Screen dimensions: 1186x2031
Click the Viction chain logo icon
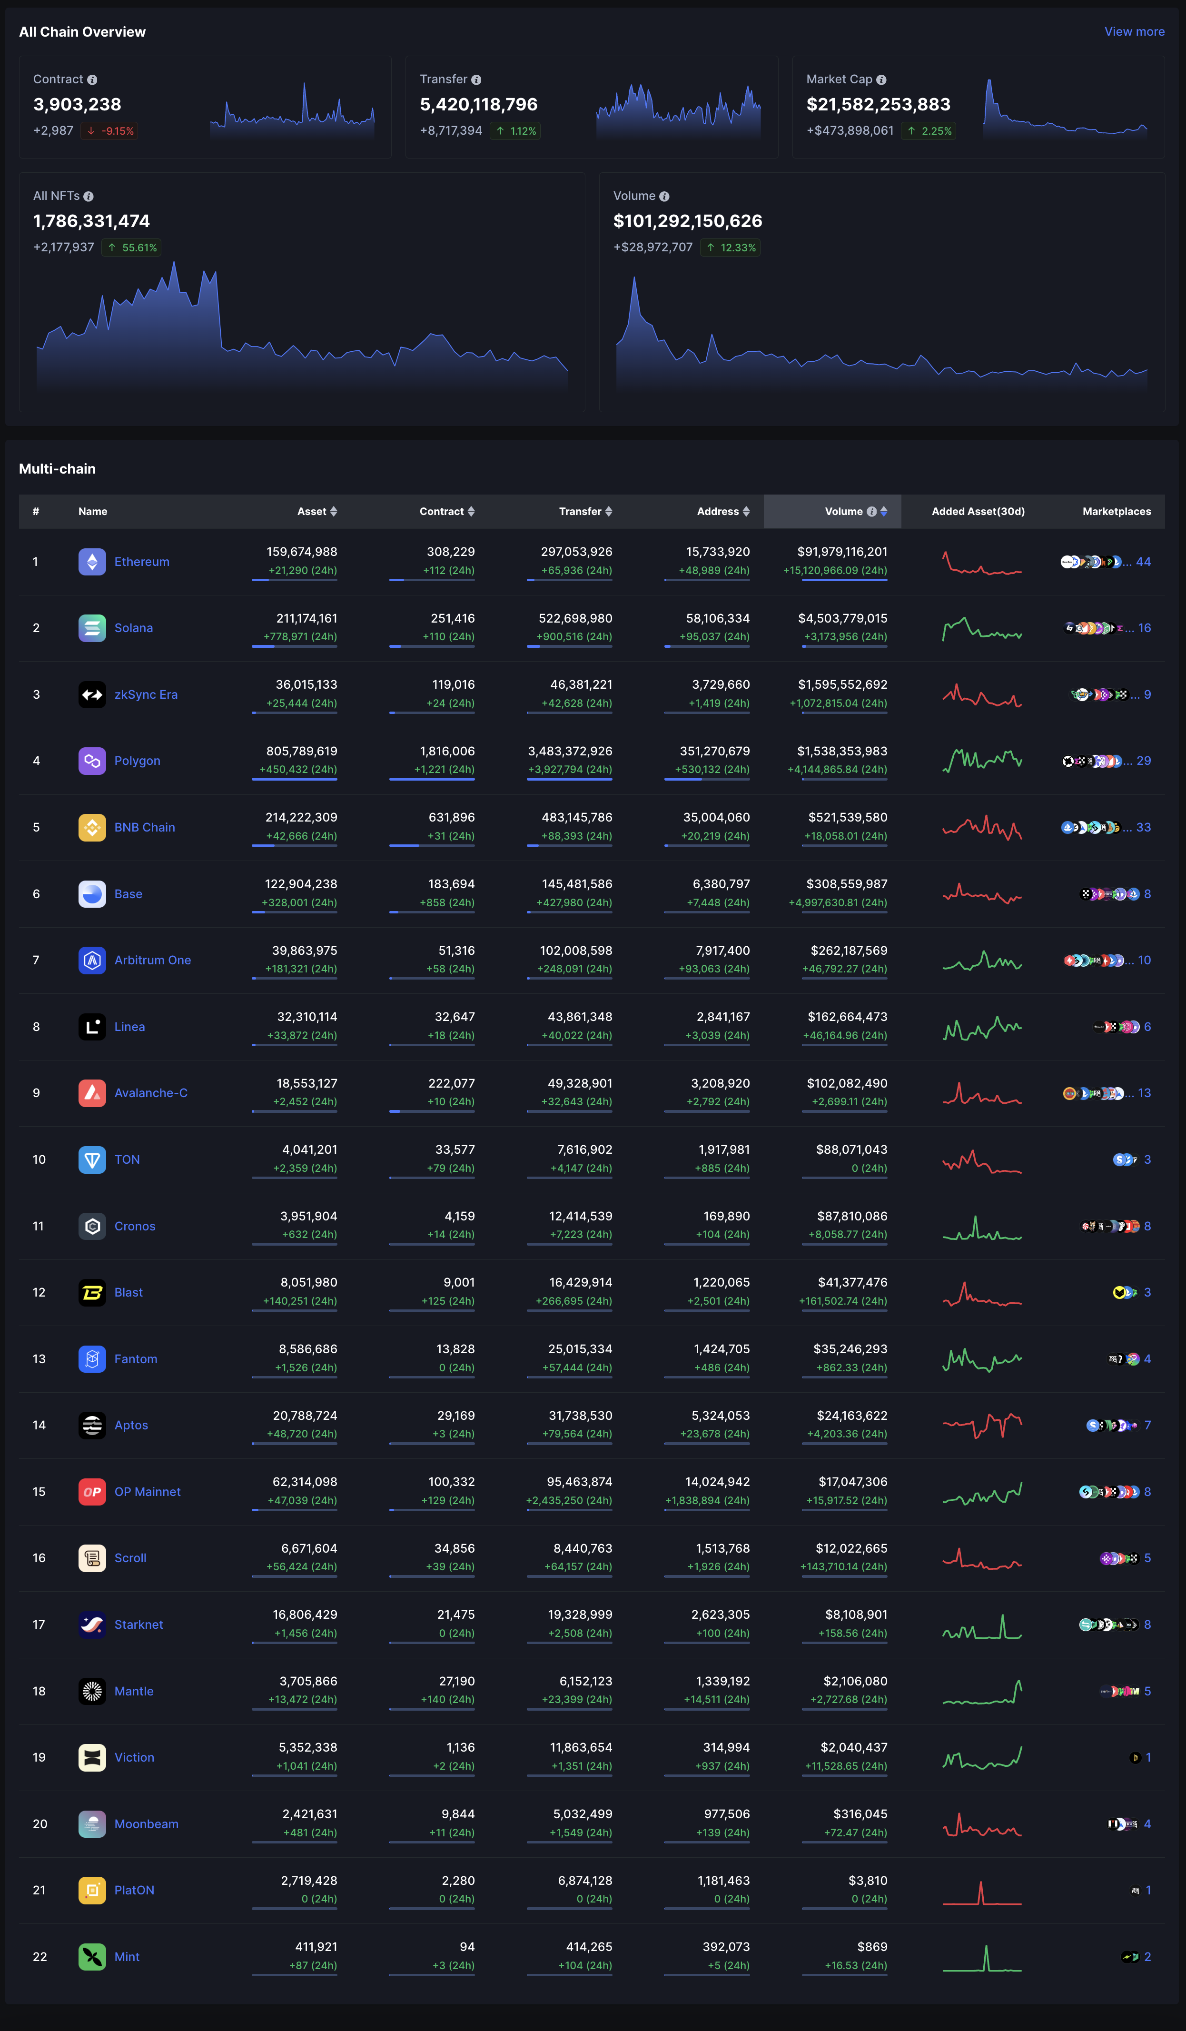[92, 1757]
